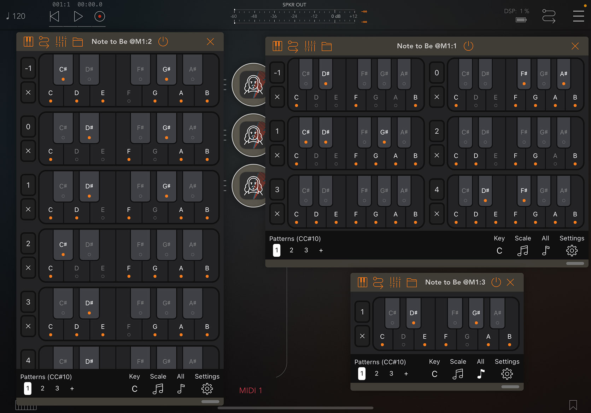
Task: Add a new pattern with the + button in @M1:2
Action: coord(72,388)
